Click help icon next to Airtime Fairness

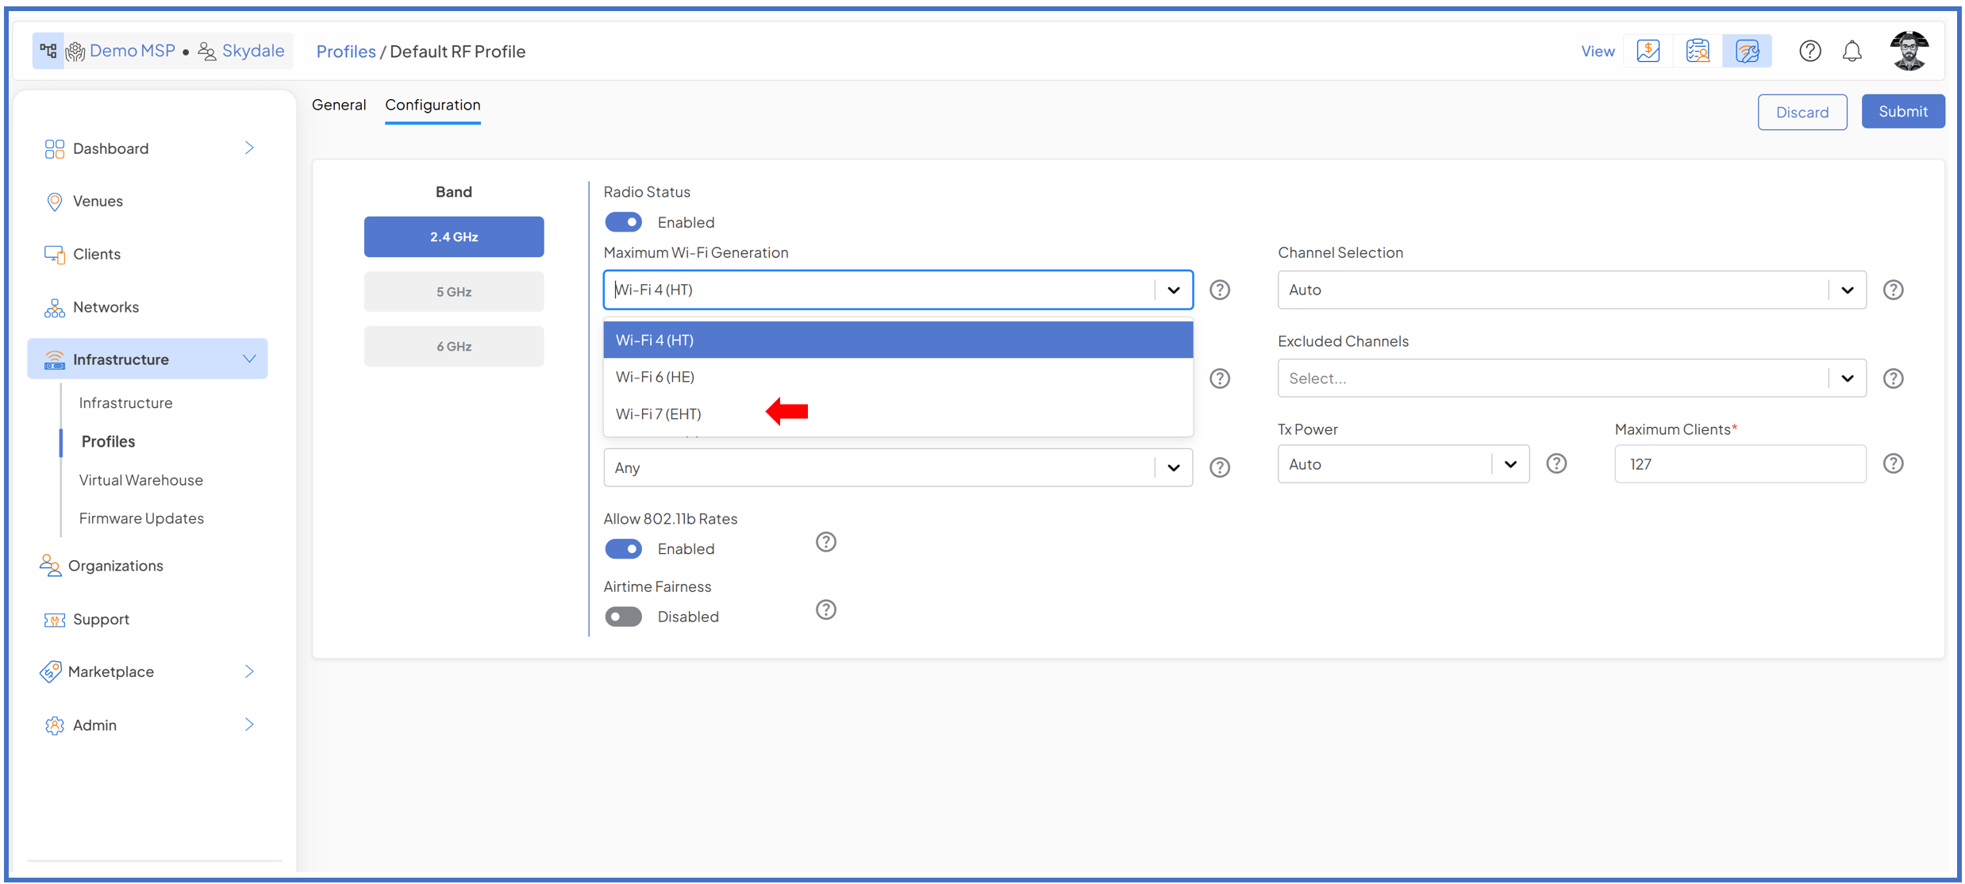coord(825,609)
